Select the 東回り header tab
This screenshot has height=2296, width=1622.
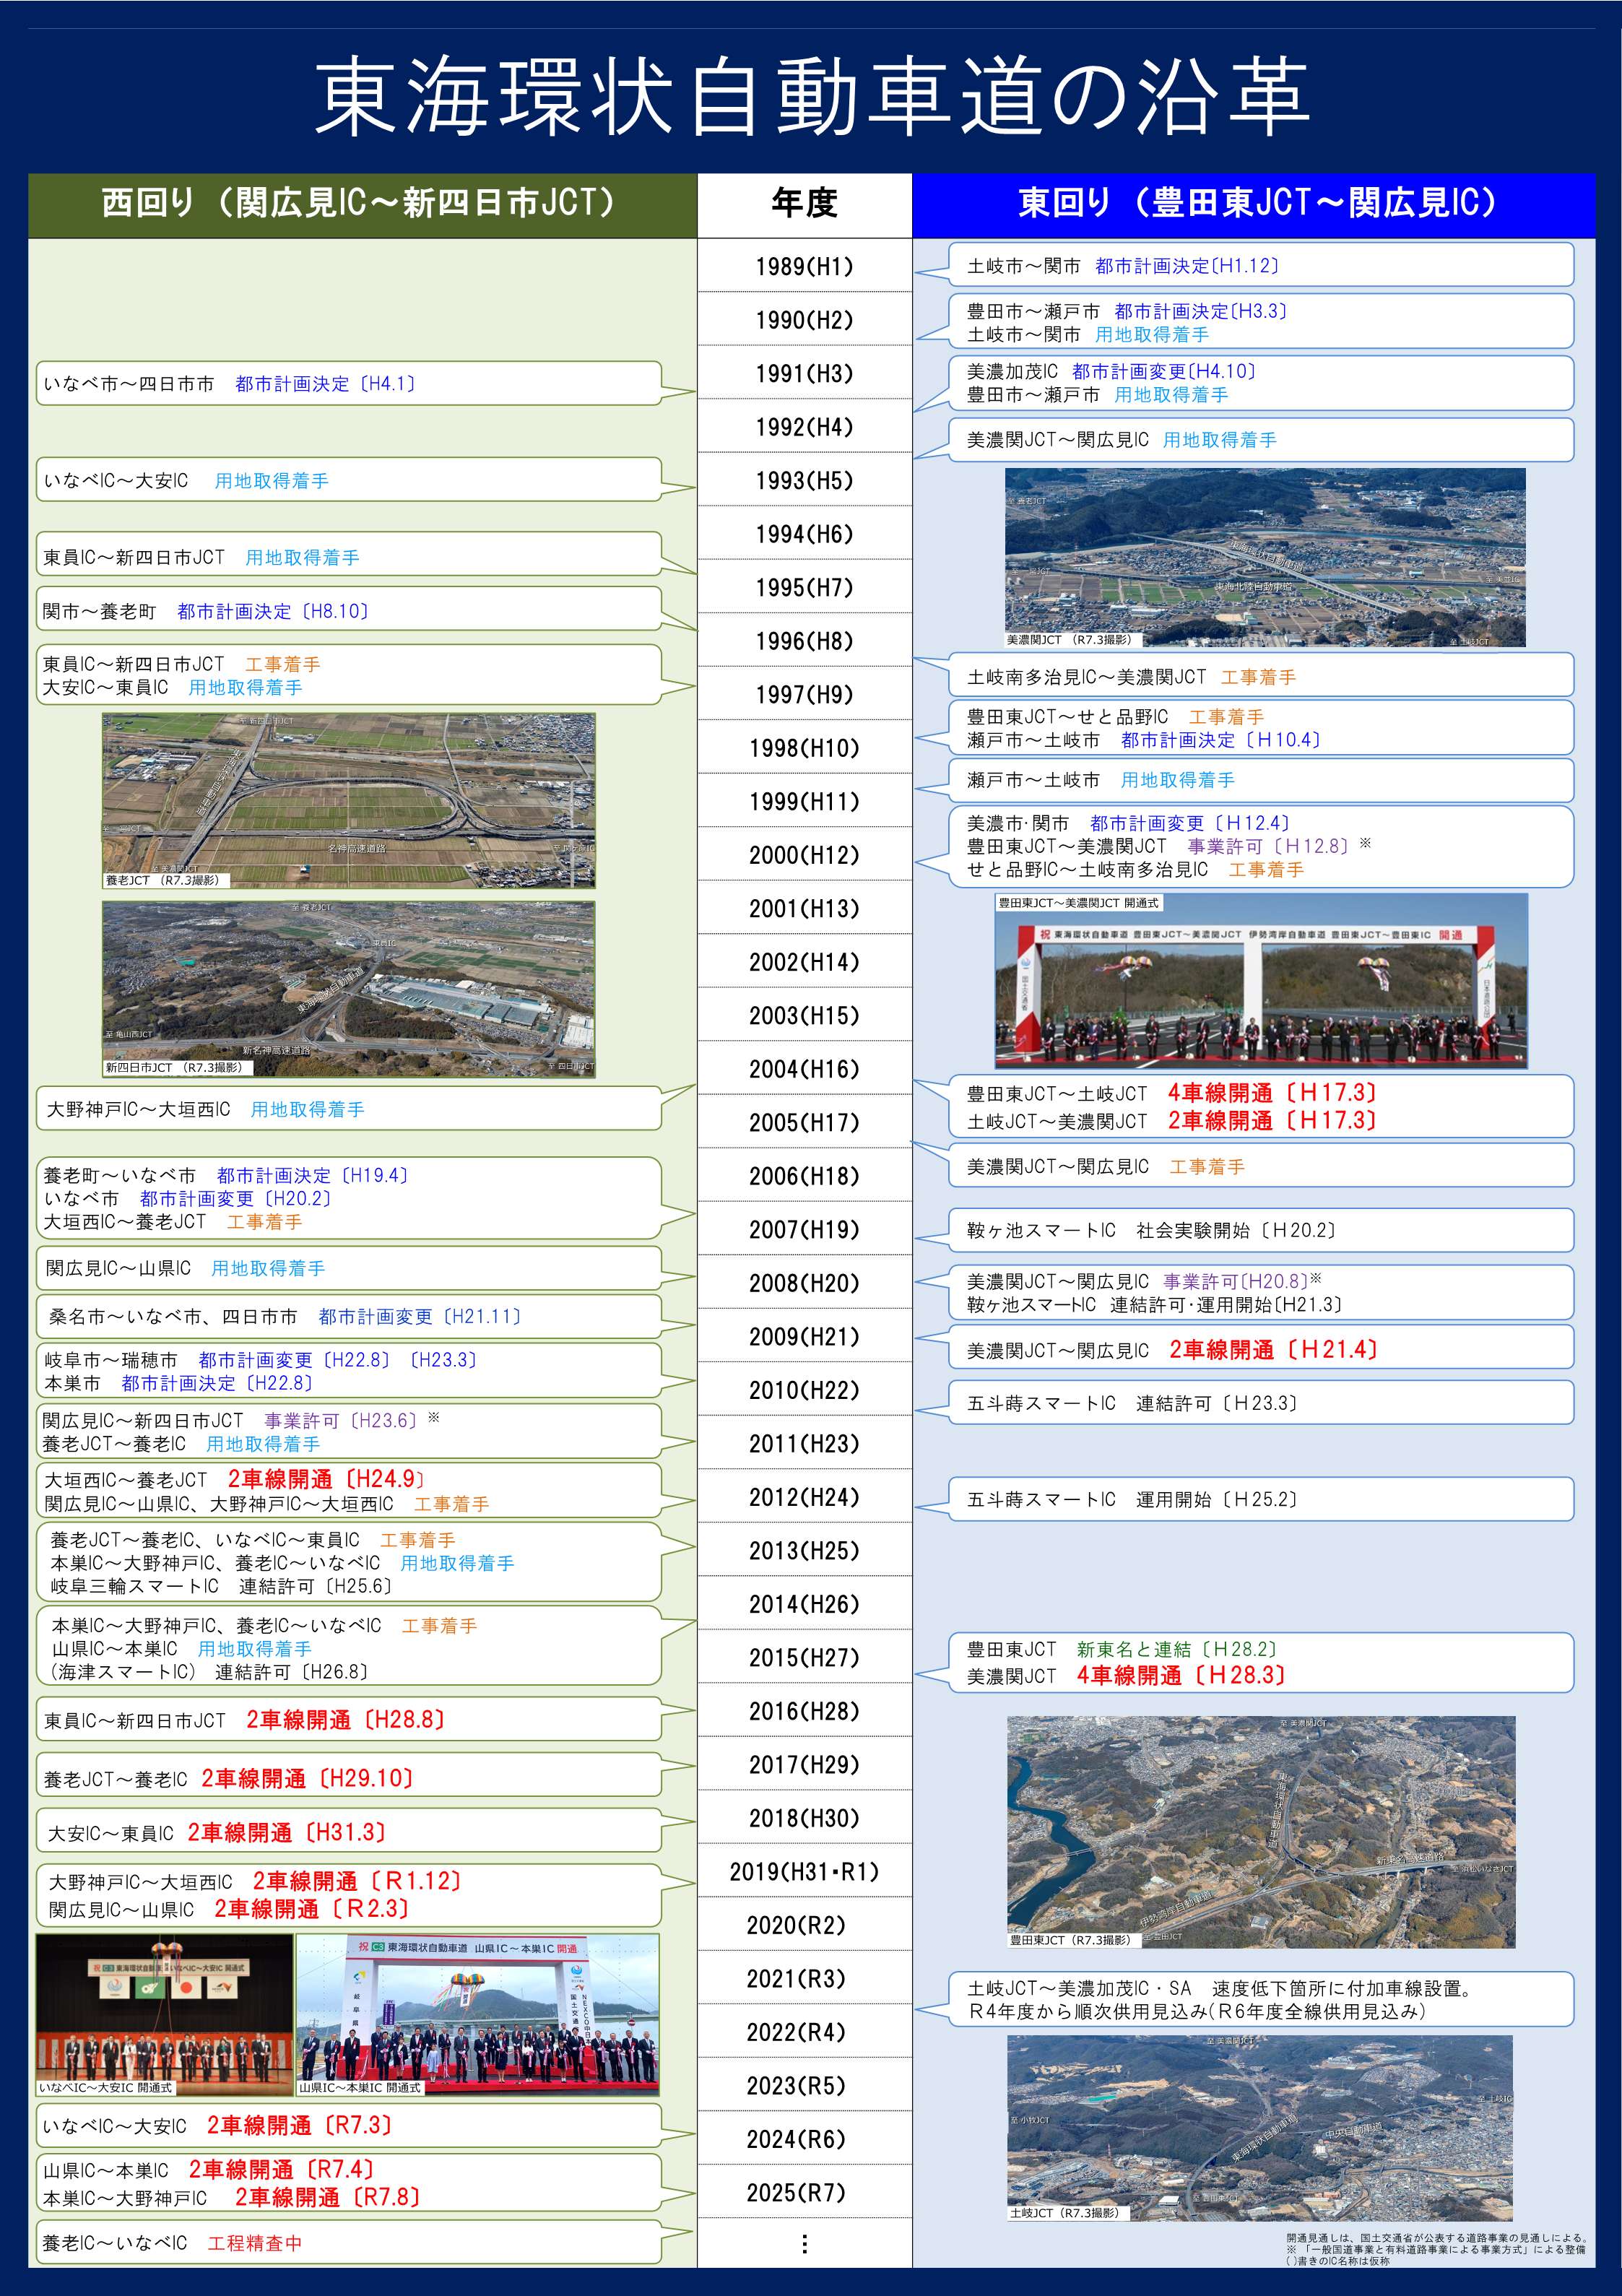(1253, 204)
